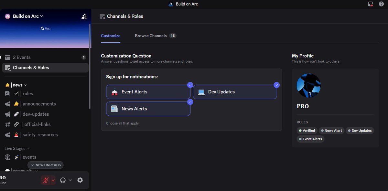Click the megaphone icon beside safety-resources channel

(x=7, y=135)
